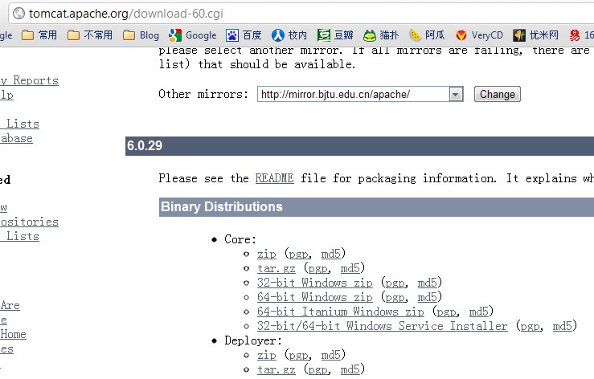Image resolution: width=594 pixels, height=379 pixels.
Task: Download the Deployer zip link
Action: click(267, 355)
